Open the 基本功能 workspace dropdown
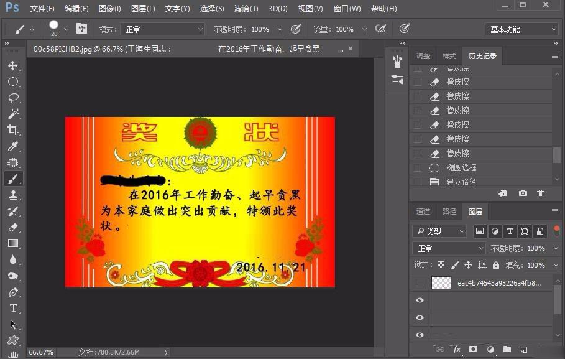This screenshot has width=565, height=359. [x=522, y=29]
